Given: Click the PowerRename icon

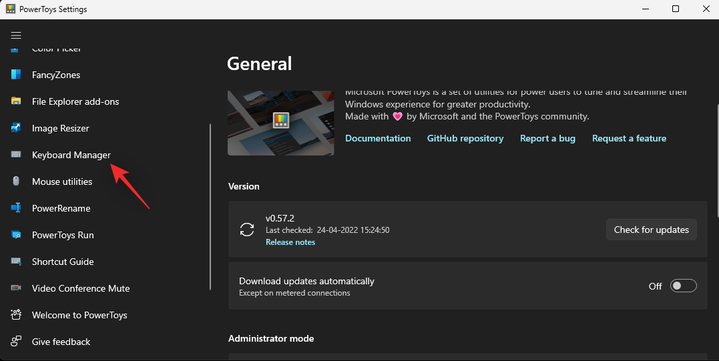Looking at the screenshot, I should pos(16,208).
